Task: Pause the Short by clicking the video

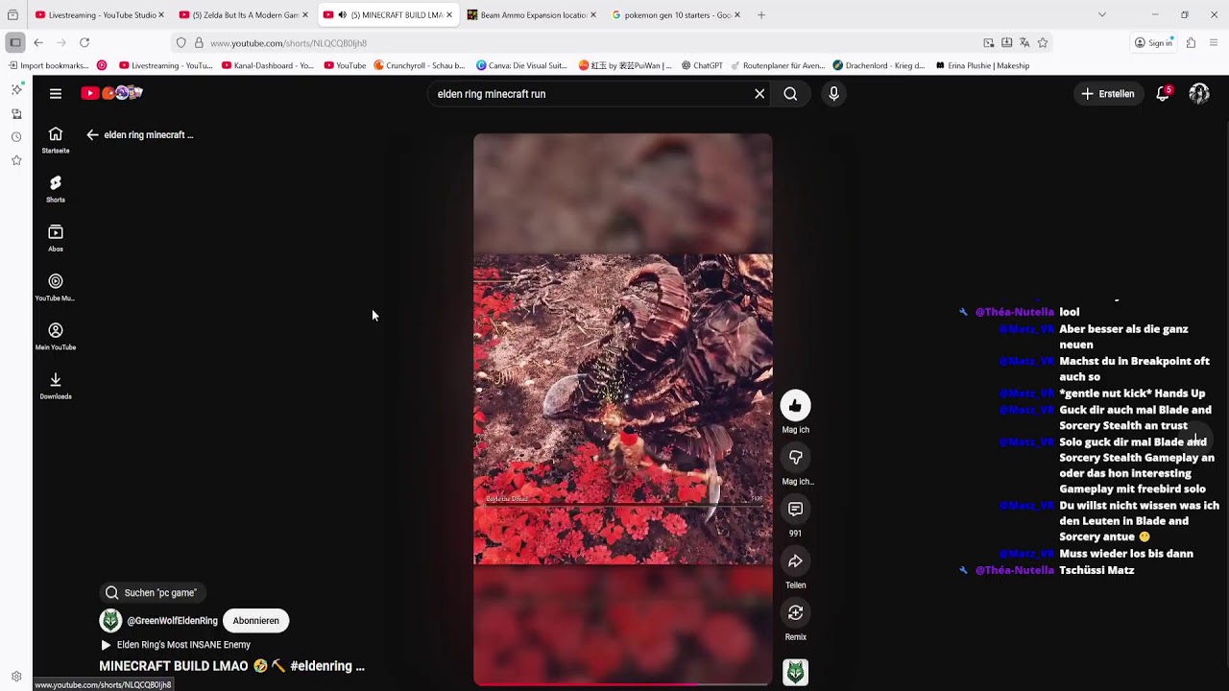Action: point(622,409)
